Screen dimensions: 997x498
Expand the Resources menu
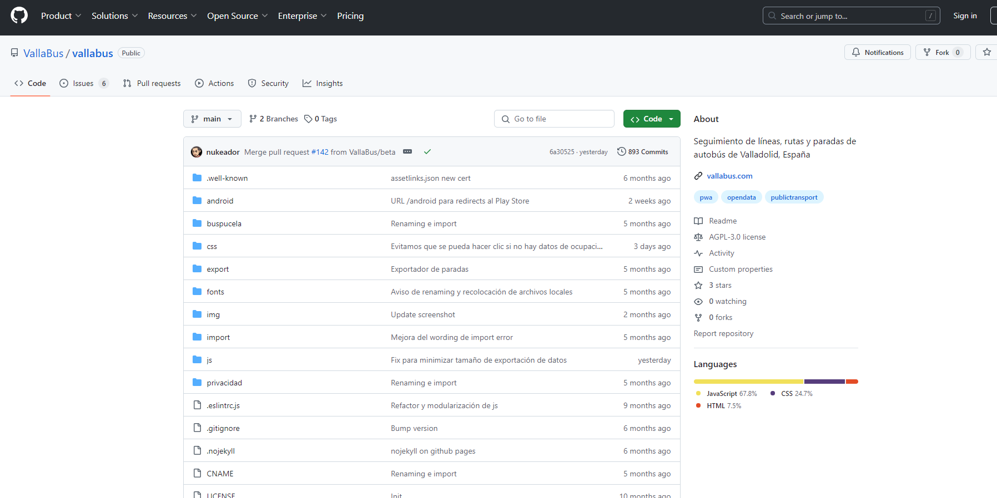(x=172, y=16)
